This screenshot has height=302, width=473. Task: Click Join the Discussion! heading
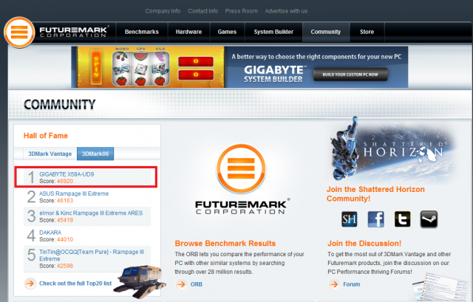pyautogui.click(x=364, y=243)
